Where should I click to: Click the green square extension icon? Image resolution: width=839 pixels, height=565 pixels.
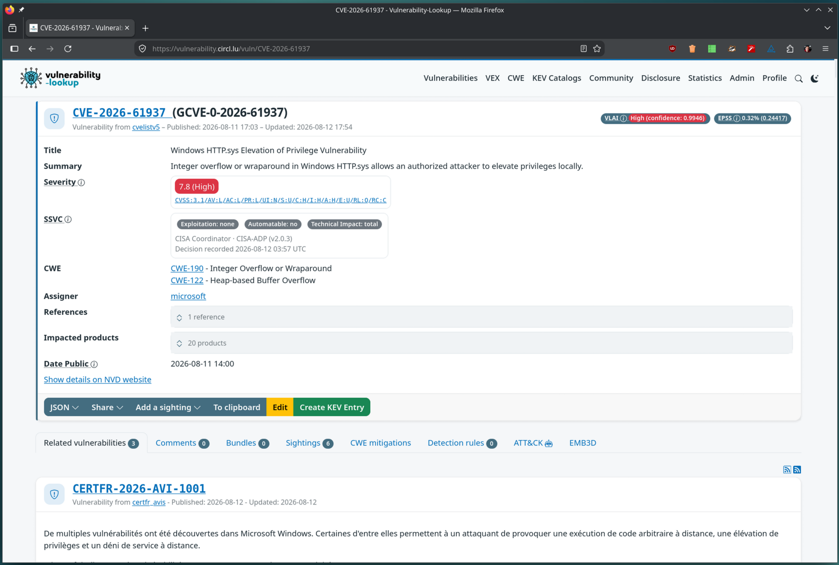click(x=712, y=49)
